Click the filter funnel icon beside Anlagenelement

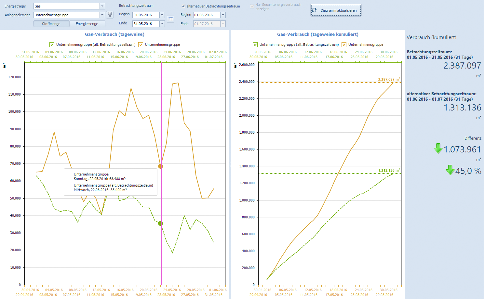click(110, 15)
